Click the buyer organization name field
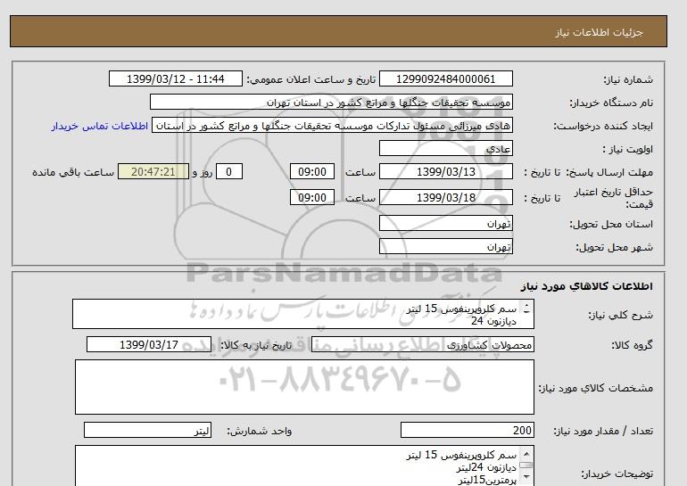687x486 pixels. tap(331, 102)
